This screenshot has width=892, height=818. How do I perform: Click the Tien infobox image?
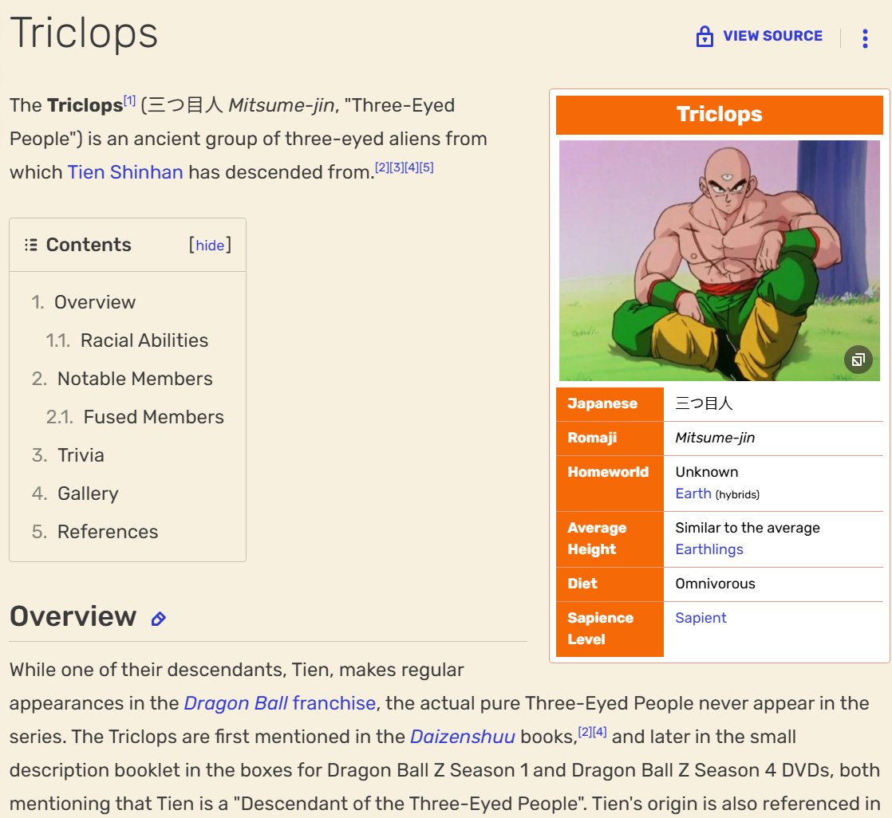719,261
